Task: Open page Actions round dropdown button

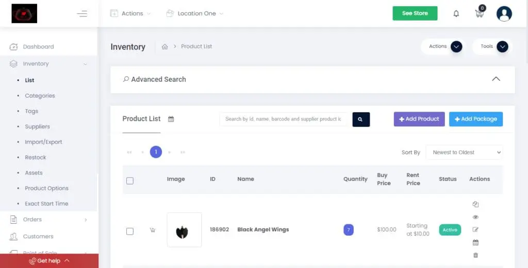Action: point(456,47)
